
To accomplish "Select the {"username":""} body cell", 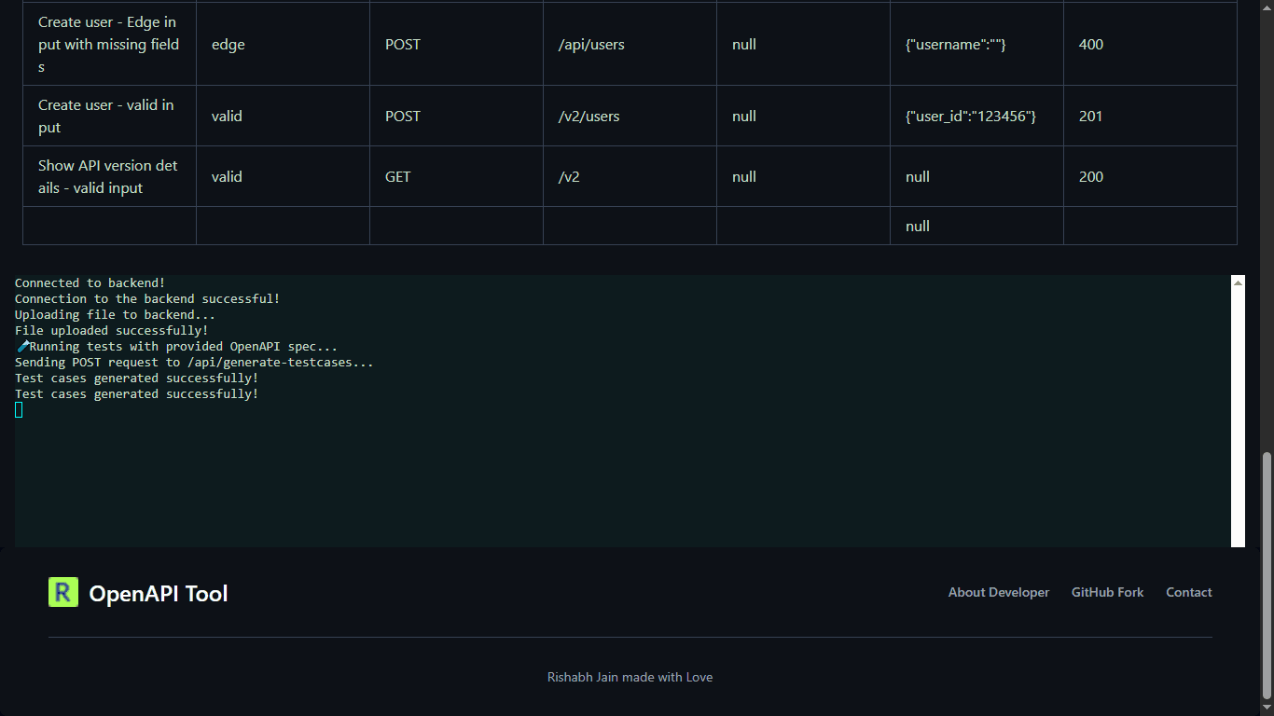I will [977, 44].
